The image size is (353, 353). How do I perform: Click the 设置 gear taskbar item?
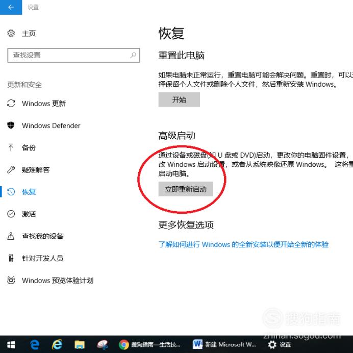279,344
